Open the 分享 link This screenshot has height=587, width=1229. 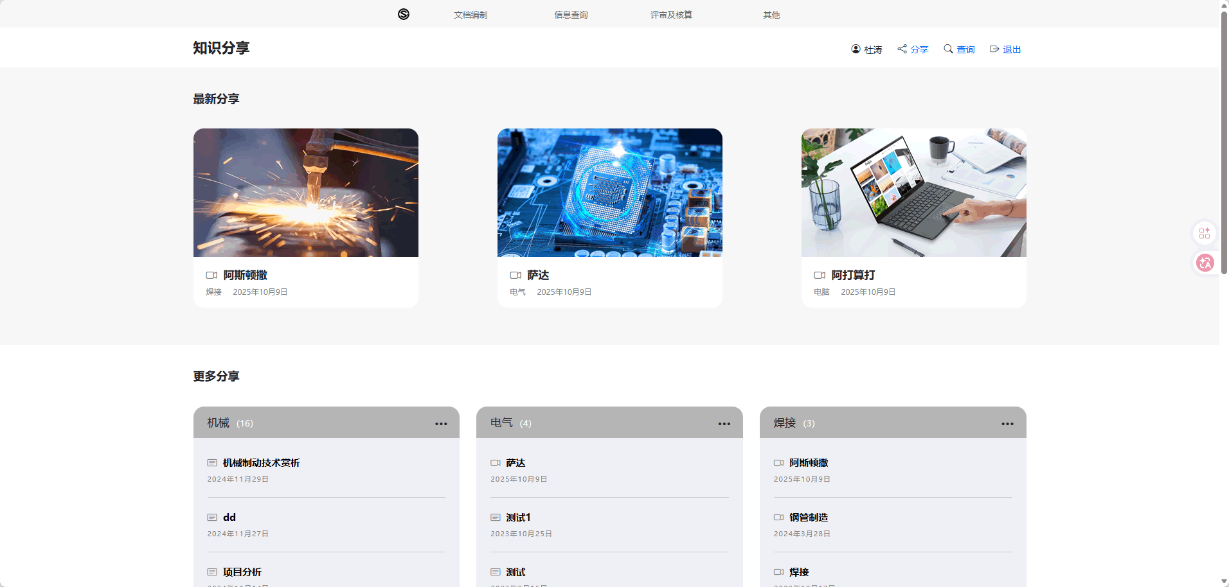(919, 49)
